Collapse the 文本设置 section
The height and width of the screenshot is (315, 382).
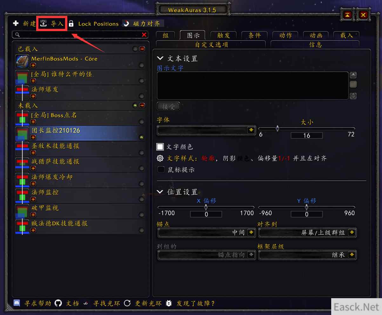(x=160, y=58)
